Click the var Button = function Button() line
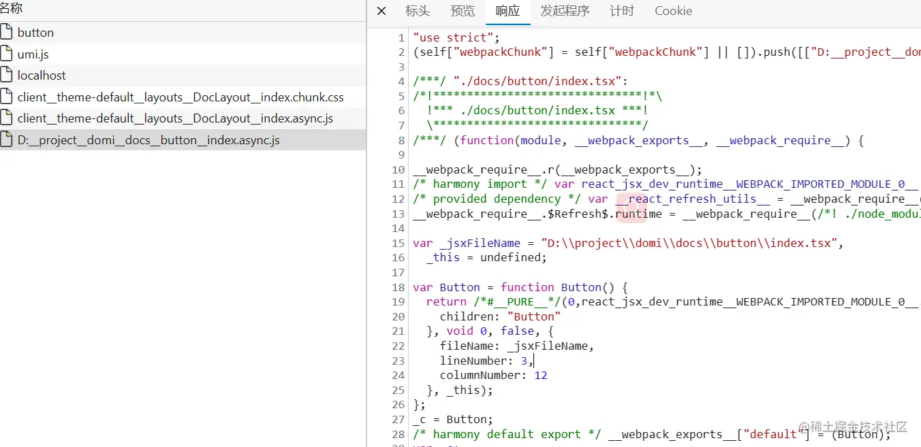The image size is (921, 447). pyautogui.click(x=520, y=287)
